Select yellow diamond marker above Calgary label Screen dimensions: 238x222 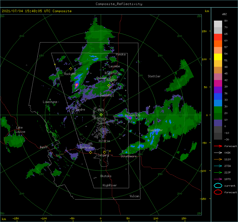(x=104, y=152)
